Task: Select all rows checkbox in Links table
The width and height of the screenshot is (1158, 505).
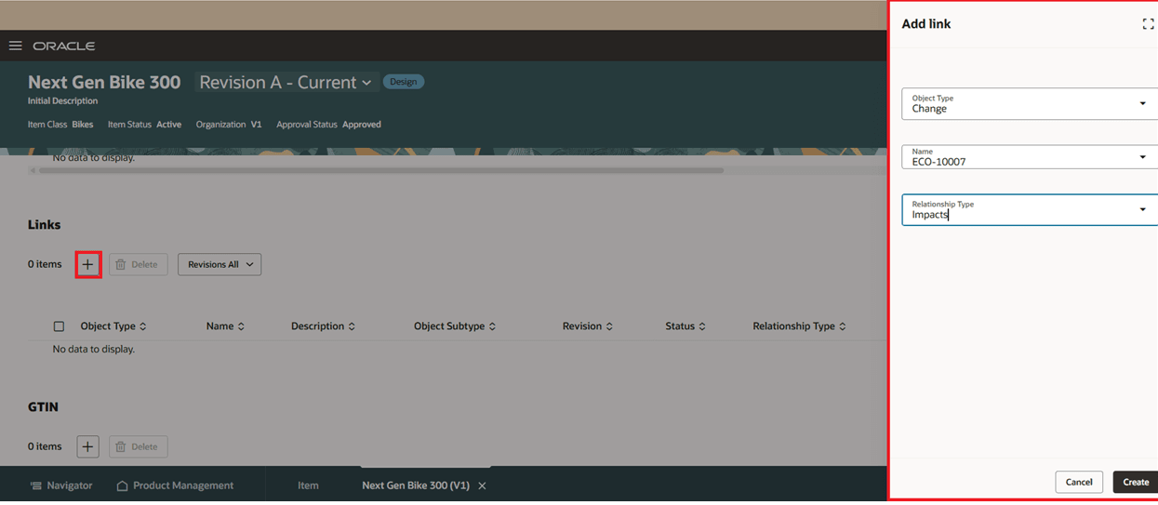Action: [x=59, y=326]
